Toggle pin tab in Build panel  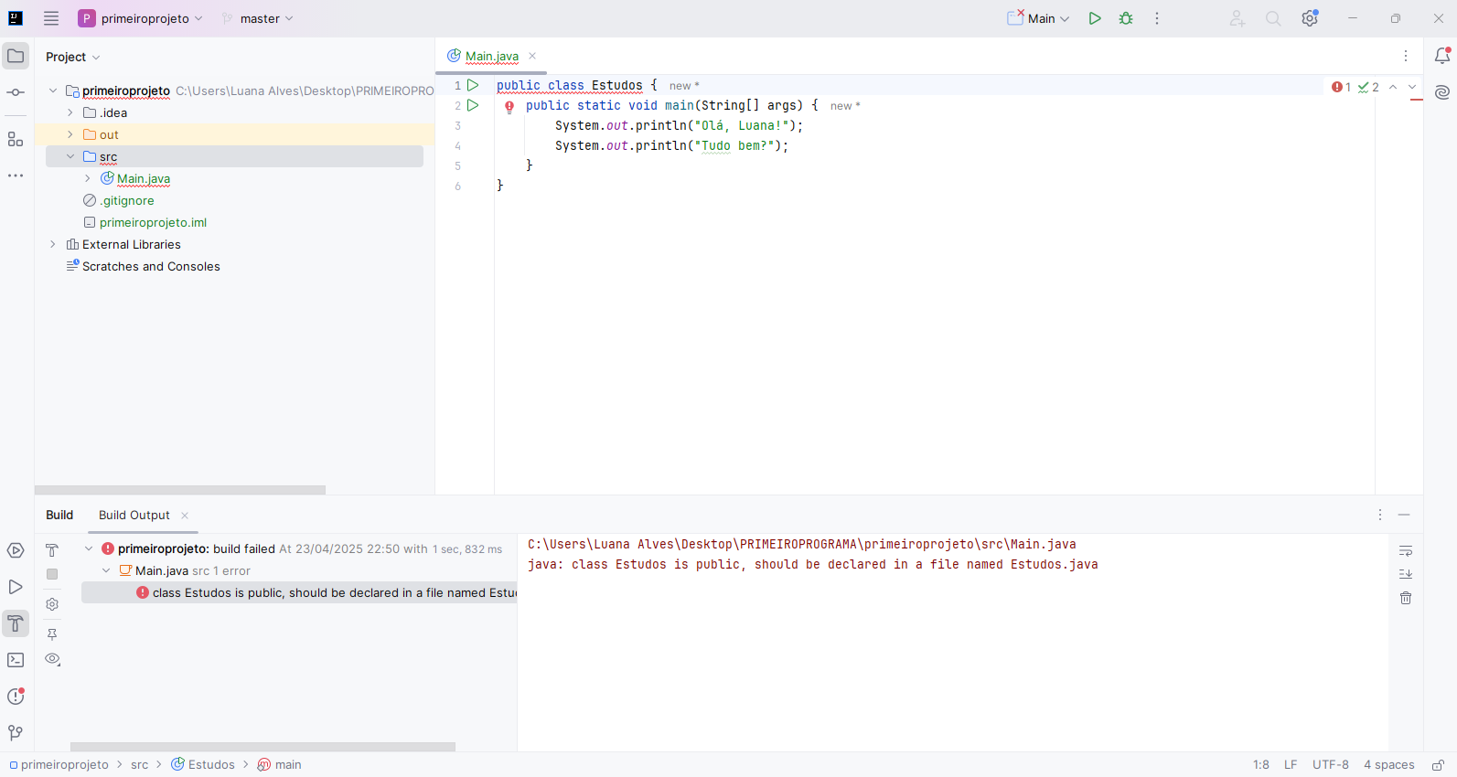tap(52, 634)
